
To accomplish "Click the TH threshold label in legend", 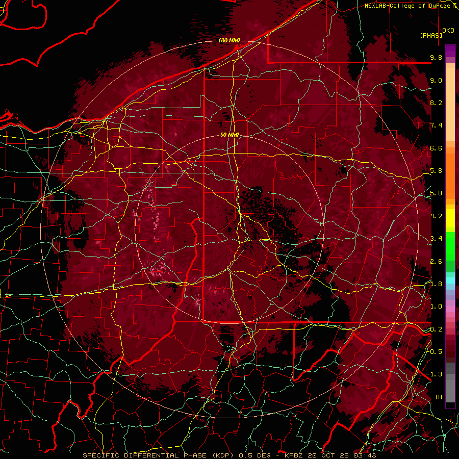I will 438,397.
